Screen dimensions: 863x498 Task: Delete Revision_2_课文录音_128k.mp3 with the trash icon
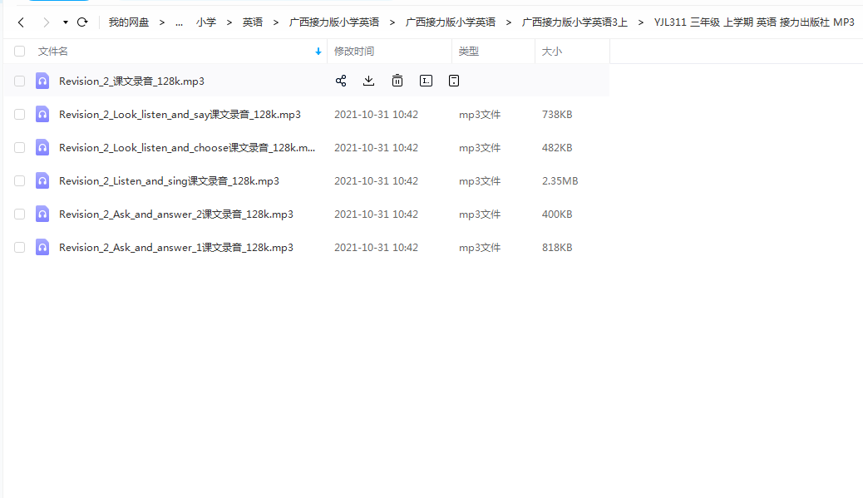pyautogui.click(x=397, y=81)
